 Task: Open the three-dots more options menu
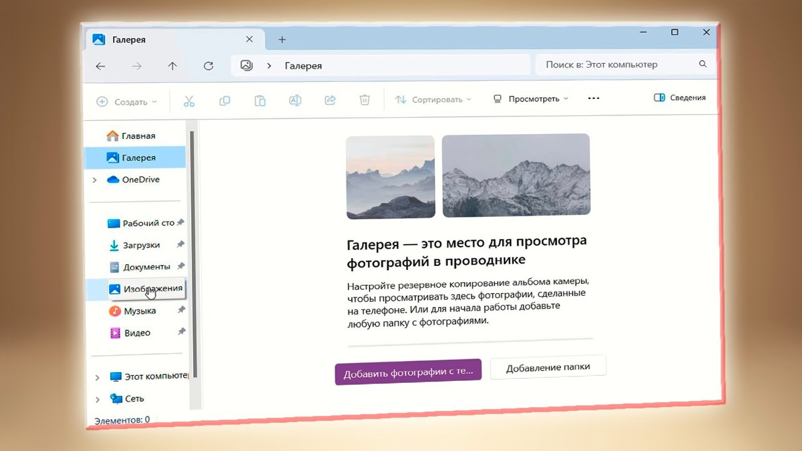(593, 98)
